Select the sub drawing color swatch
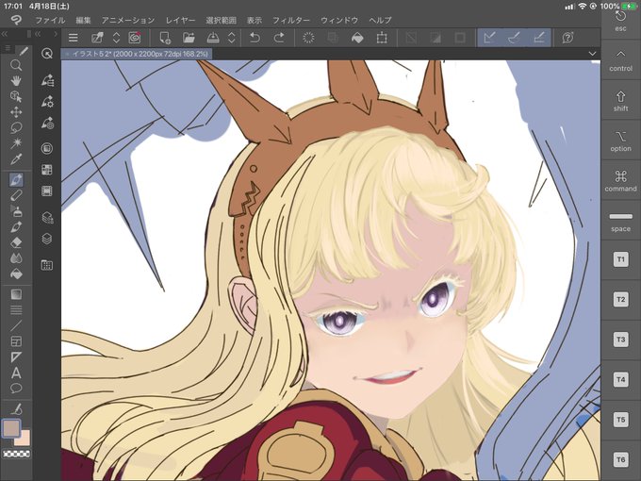This screenshot has width=641, height=481. pyautogui.click(x=24, y=439)
